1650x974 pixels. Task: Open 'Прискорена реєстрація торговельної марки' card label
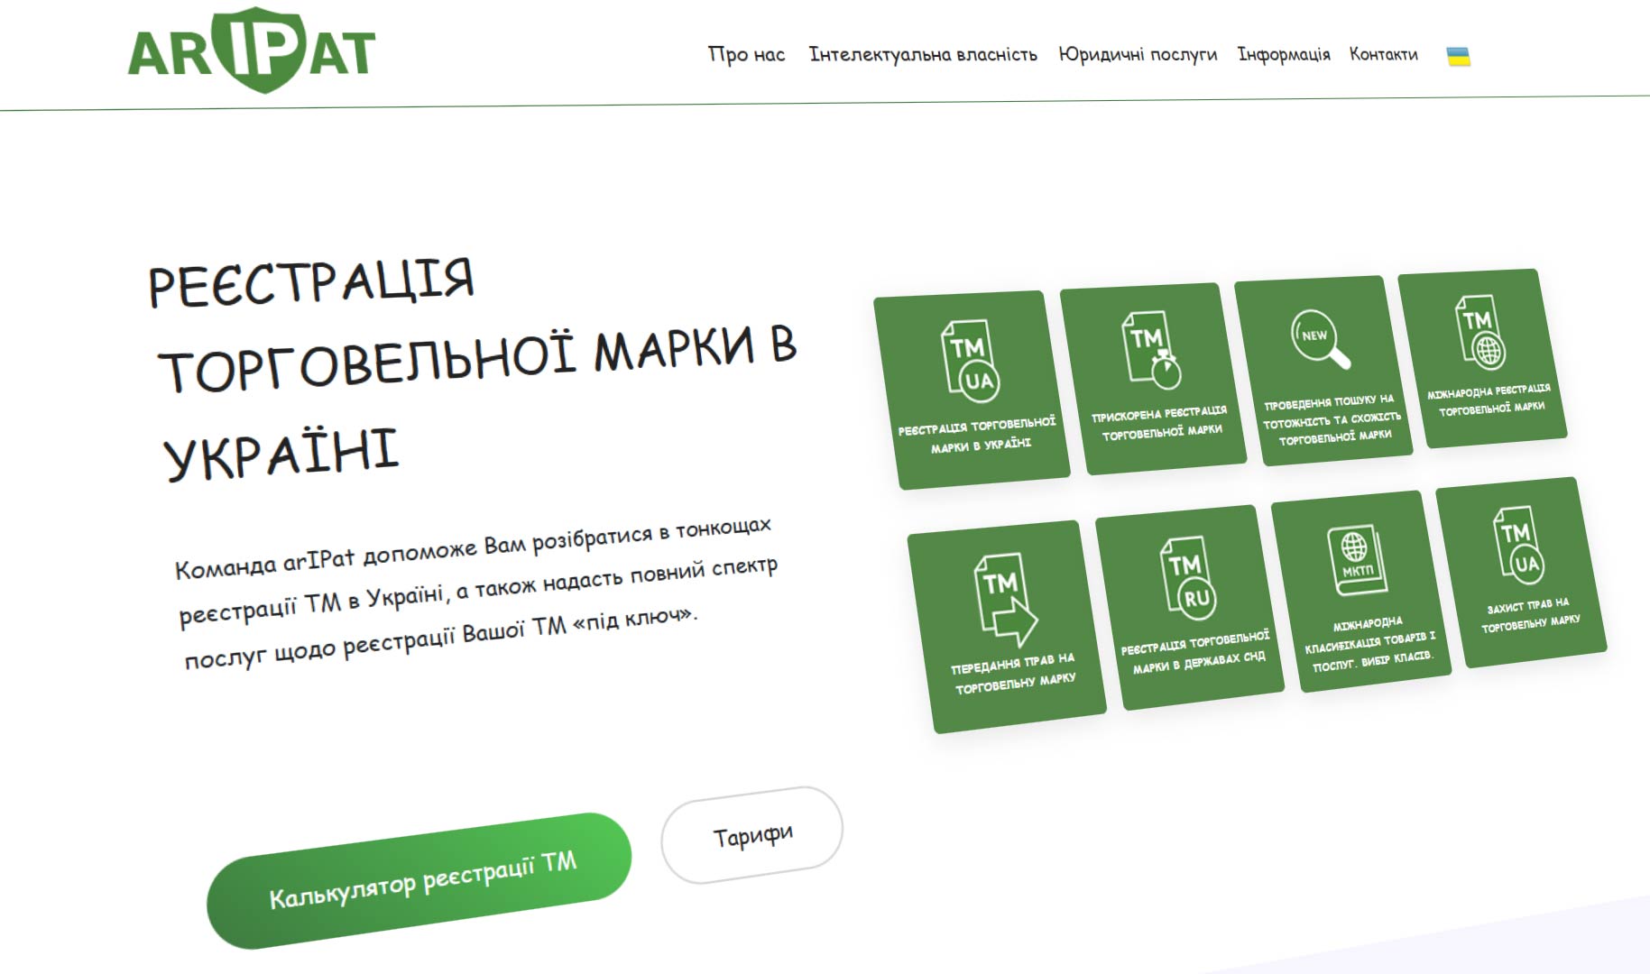tap(1160, 422)
